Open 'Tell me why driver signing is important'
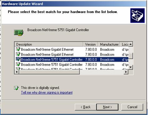Viewport: 149px width, 115px height. [x=47, y=93]
